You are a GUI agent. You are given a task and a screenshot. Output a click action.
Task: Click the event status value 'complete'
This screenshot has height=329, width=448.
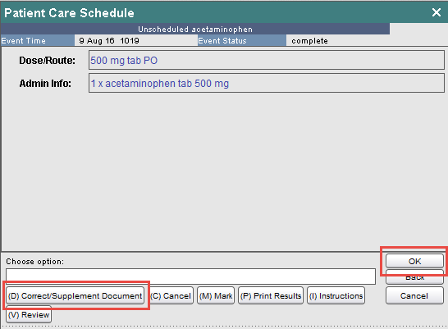(309, 41)
